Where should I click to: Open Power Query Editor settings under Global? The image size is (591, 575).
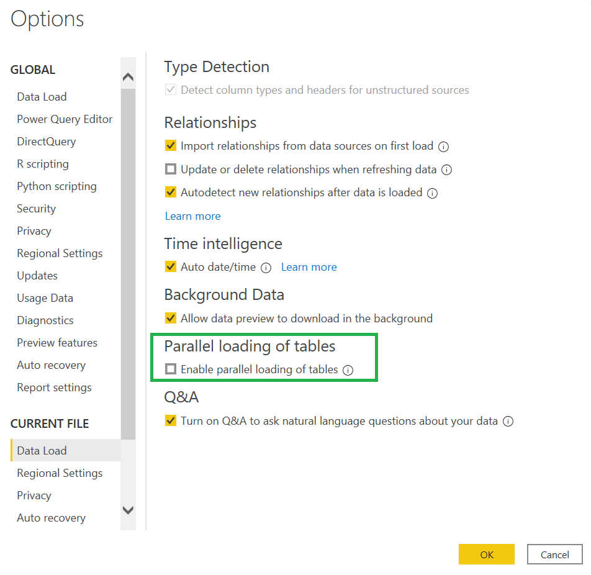click(65, 119)
